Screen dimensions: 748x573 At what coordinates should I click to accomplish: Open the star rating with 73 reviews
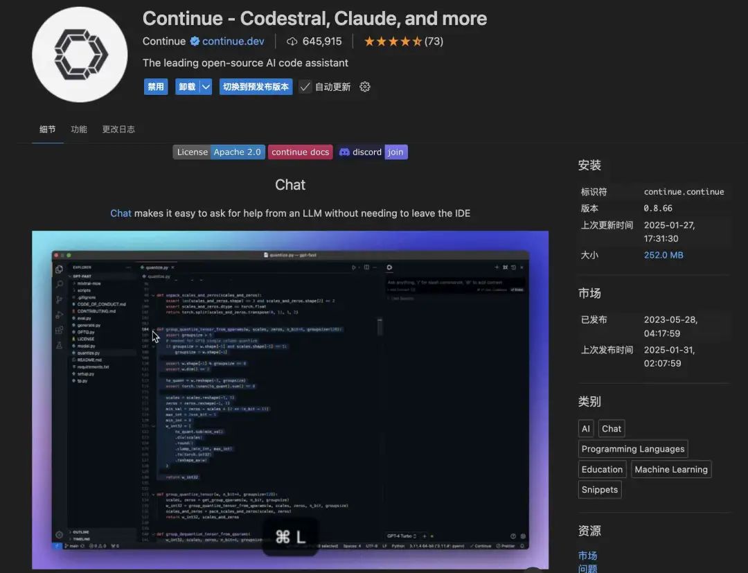404,42
